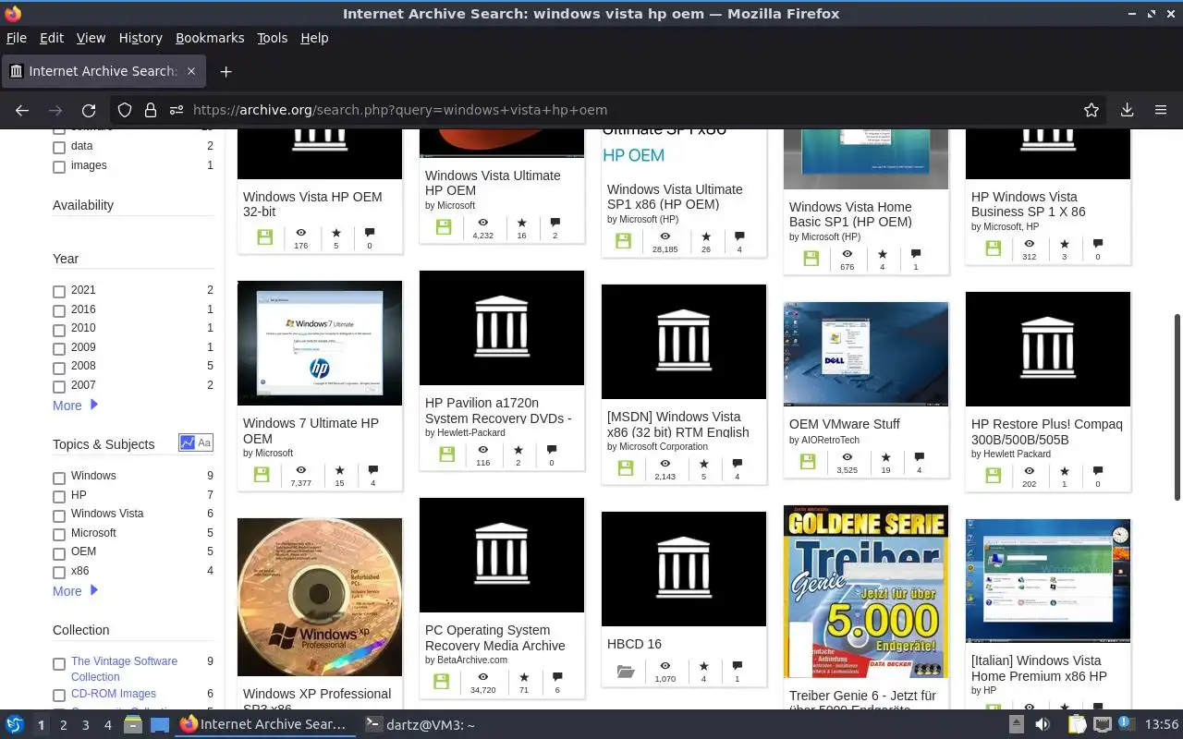Click the floppy software icon under Windows Vista HP OEM 32-bit
The width and height of the screenshot is (1183, 739).
(x=264, y=237)
